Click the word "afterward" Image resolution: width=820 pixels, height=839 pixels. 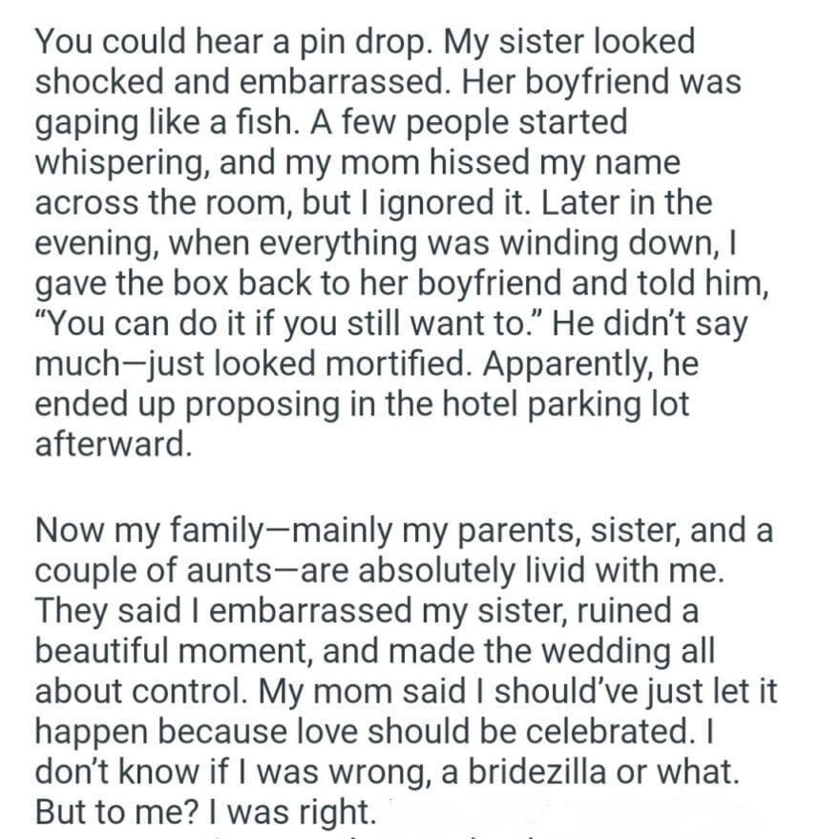111,443
